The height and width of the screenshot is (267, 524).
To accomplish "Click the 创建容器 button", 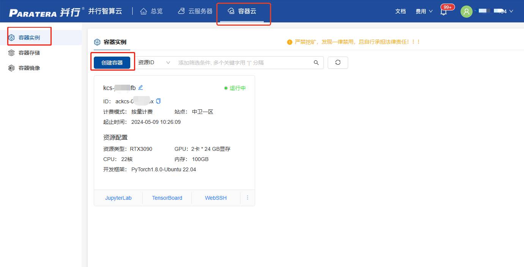I will pos(112,63).
